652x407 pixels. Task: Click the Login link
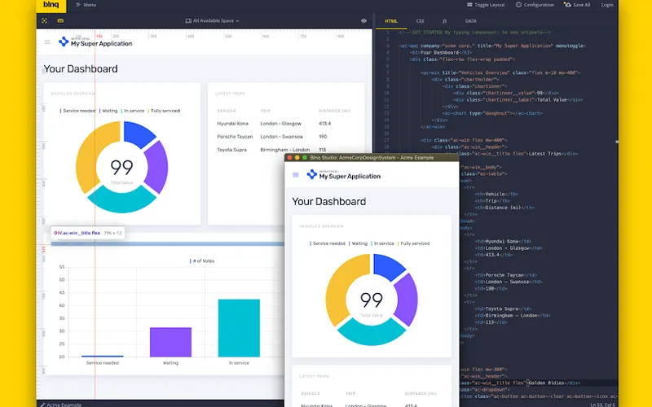click(x=607, y=5)
